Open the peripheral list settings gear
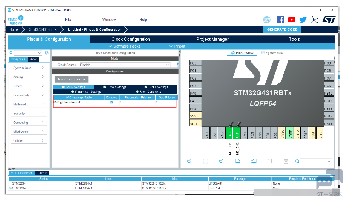346x200 pixels. click(x=46, y=52)
